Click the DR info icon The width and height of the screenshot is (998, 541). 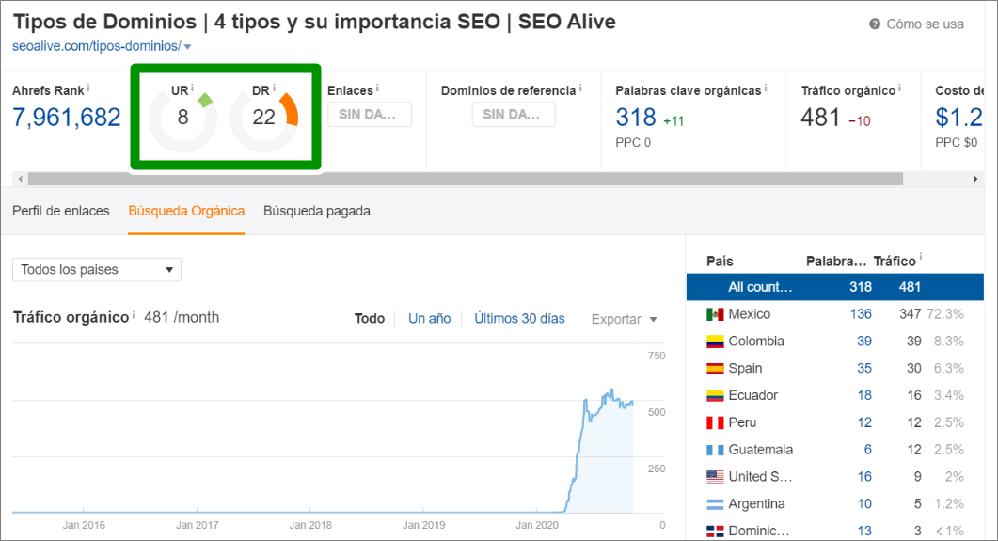pos(275,89)
